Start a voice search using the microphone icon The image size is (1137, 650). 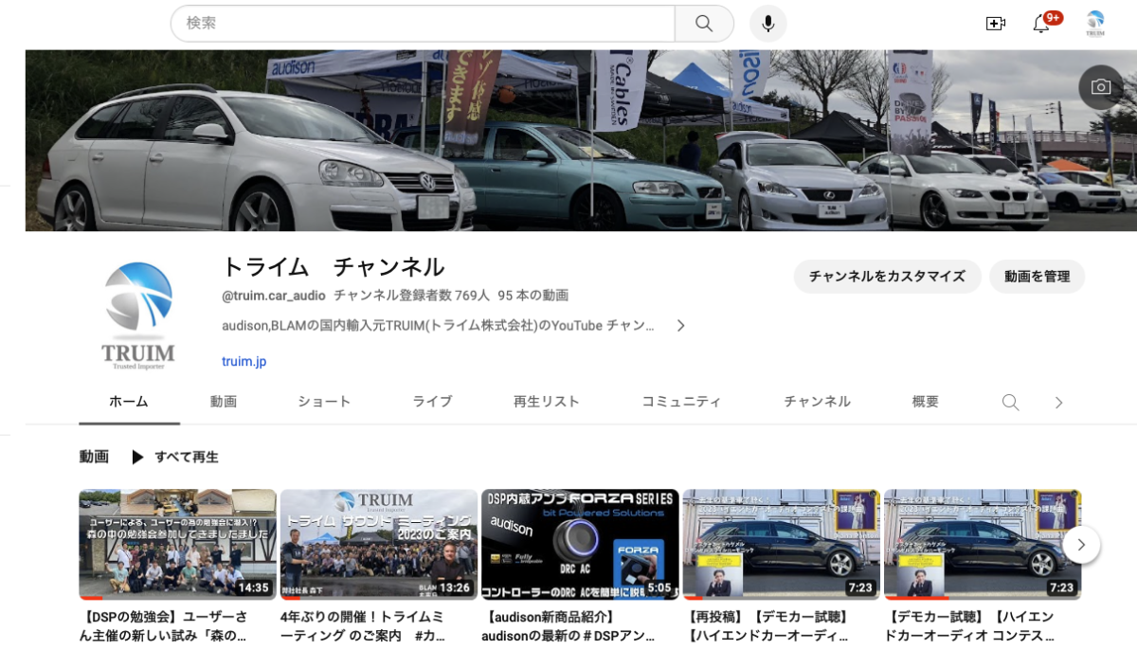click(x=767, y=23)
